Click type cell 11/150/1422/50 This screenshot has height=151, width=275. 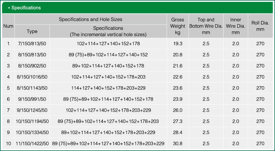pyautogui.click(x=32, y=144)
